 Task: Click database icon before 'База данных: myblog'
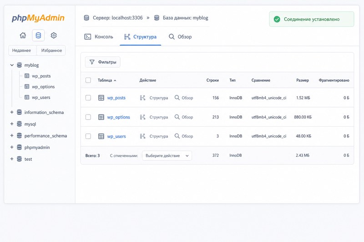pyautogui.click(x=157, y=18)
